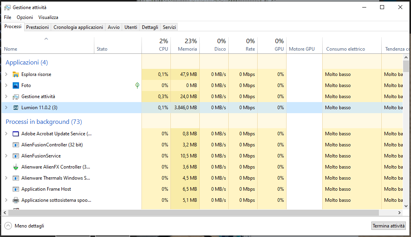Sort processes by the Memoria column header
Viewport: 411px width, 237px height.
pos(185,46)
